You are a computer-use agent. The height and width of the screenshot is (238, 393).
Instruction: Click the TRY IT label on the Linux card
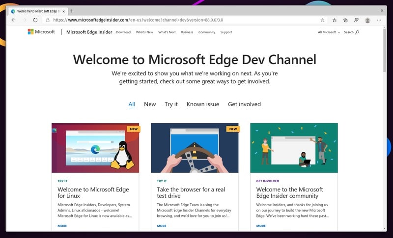click(x=62, y=181)
